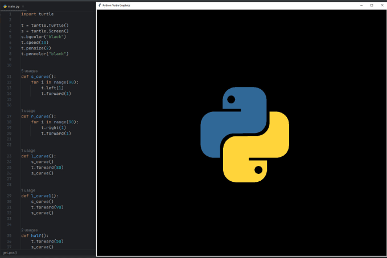This screenshot has width=387, height=258.
Task: Click the t.pencolor("black") code line
Action: pyautogui.click(x=45, y=54)
